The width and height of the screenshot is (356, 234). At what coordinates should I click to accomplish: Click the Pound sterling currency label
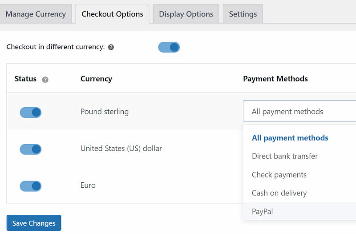tap(105, 112)
